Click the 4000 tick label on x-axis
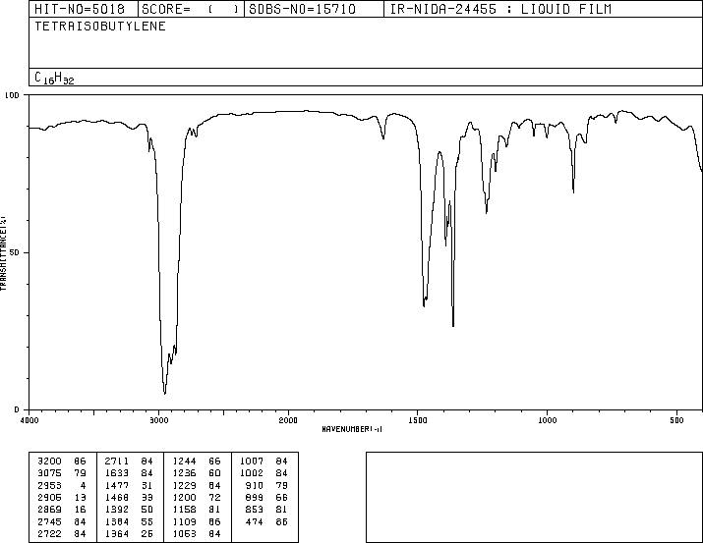Image resolution: width=703 pixels, height=543 pixels. (x=29, y=420)
